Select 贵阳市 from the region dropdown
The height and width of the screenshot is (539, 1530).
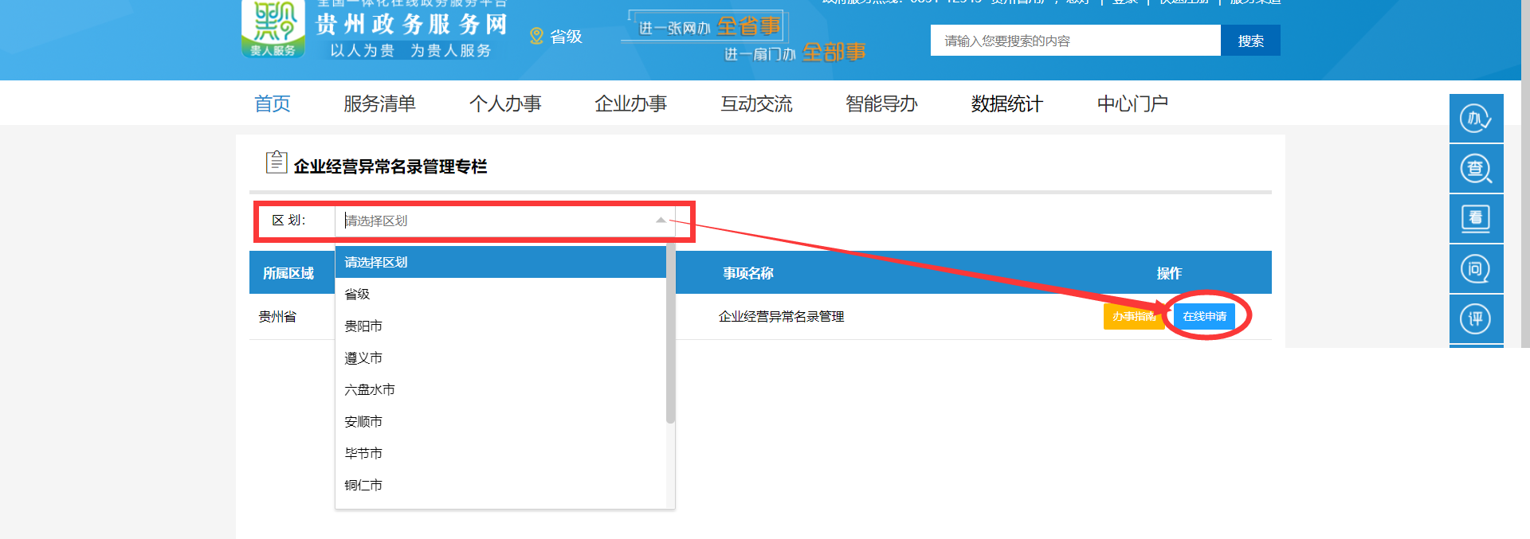pos(363,326)
